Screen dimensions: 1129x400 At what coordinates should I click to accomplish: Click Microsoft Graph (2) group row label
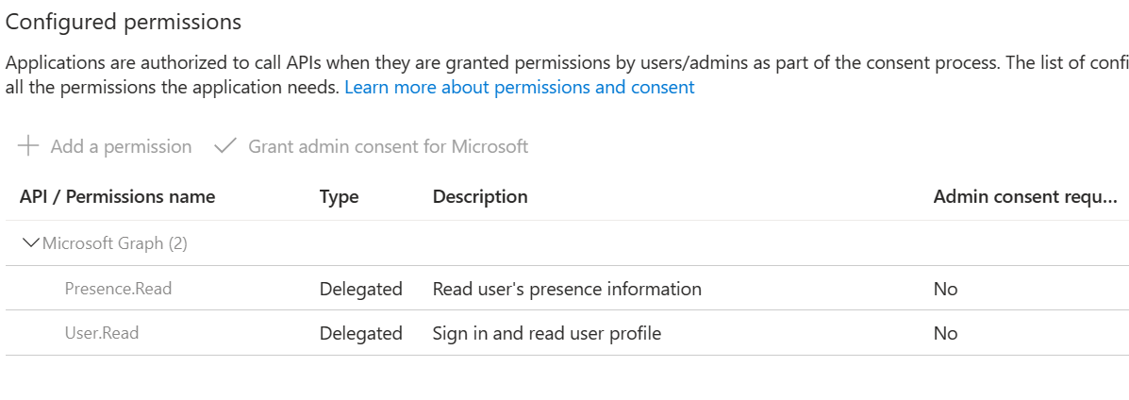pyautogui.click(x=115, y=243)
